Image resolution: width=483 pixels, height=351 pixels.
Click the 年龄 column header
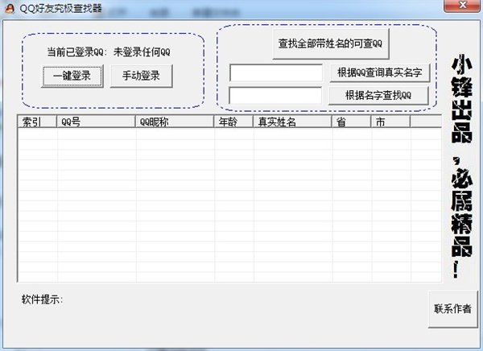click(x=233, y=122)
